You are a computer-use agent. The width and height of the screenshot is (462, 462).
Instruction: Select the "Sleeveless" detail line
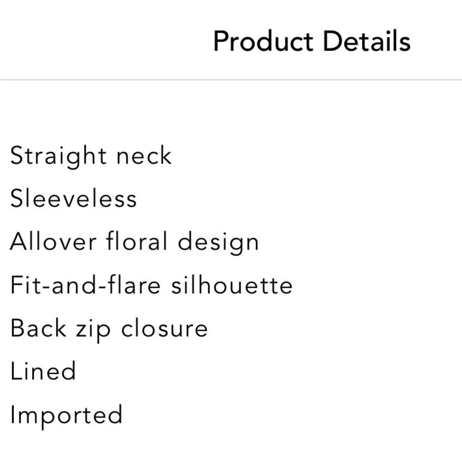(73, 199)
